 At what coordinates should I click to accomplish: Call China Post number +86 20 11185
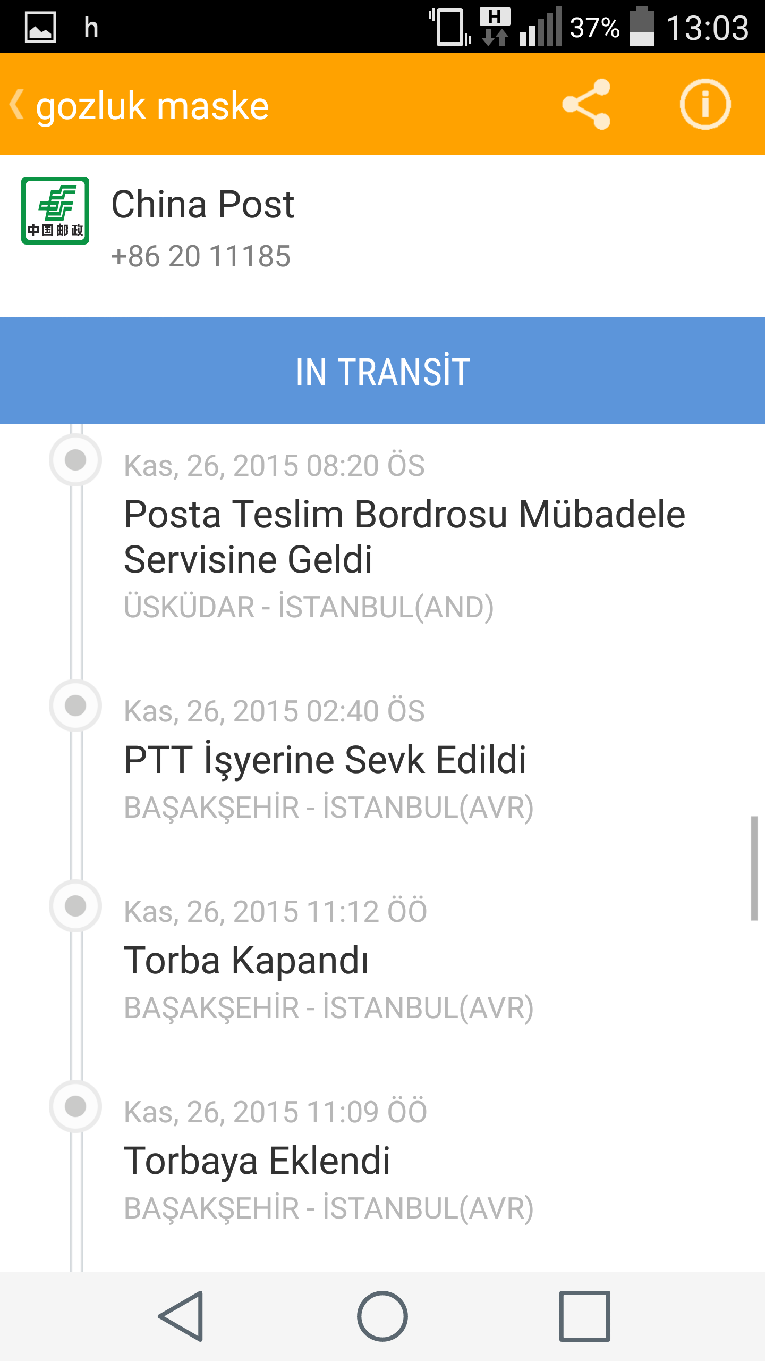[x=201, y=256]
